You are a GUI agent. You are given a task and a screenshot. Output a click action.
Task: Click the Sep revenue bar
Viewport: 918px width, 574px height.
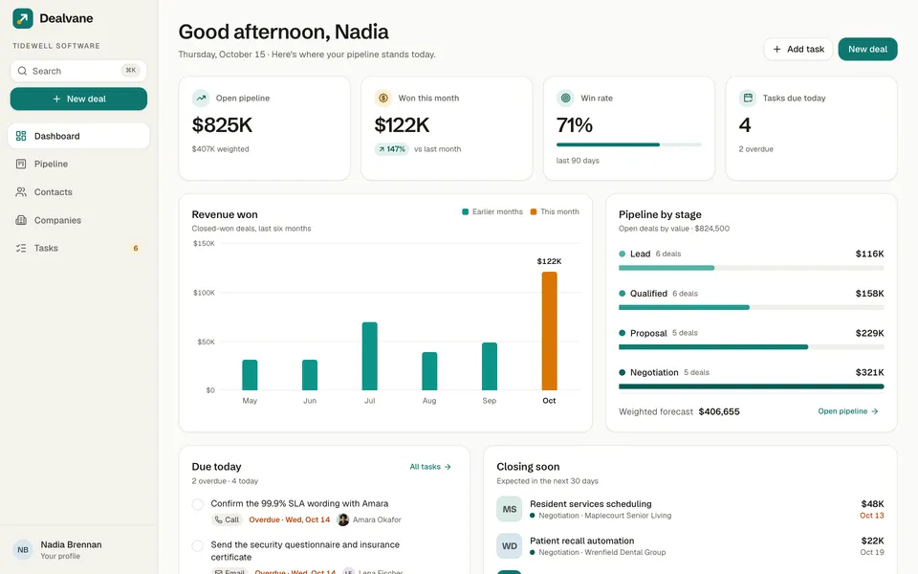[490, 366]
